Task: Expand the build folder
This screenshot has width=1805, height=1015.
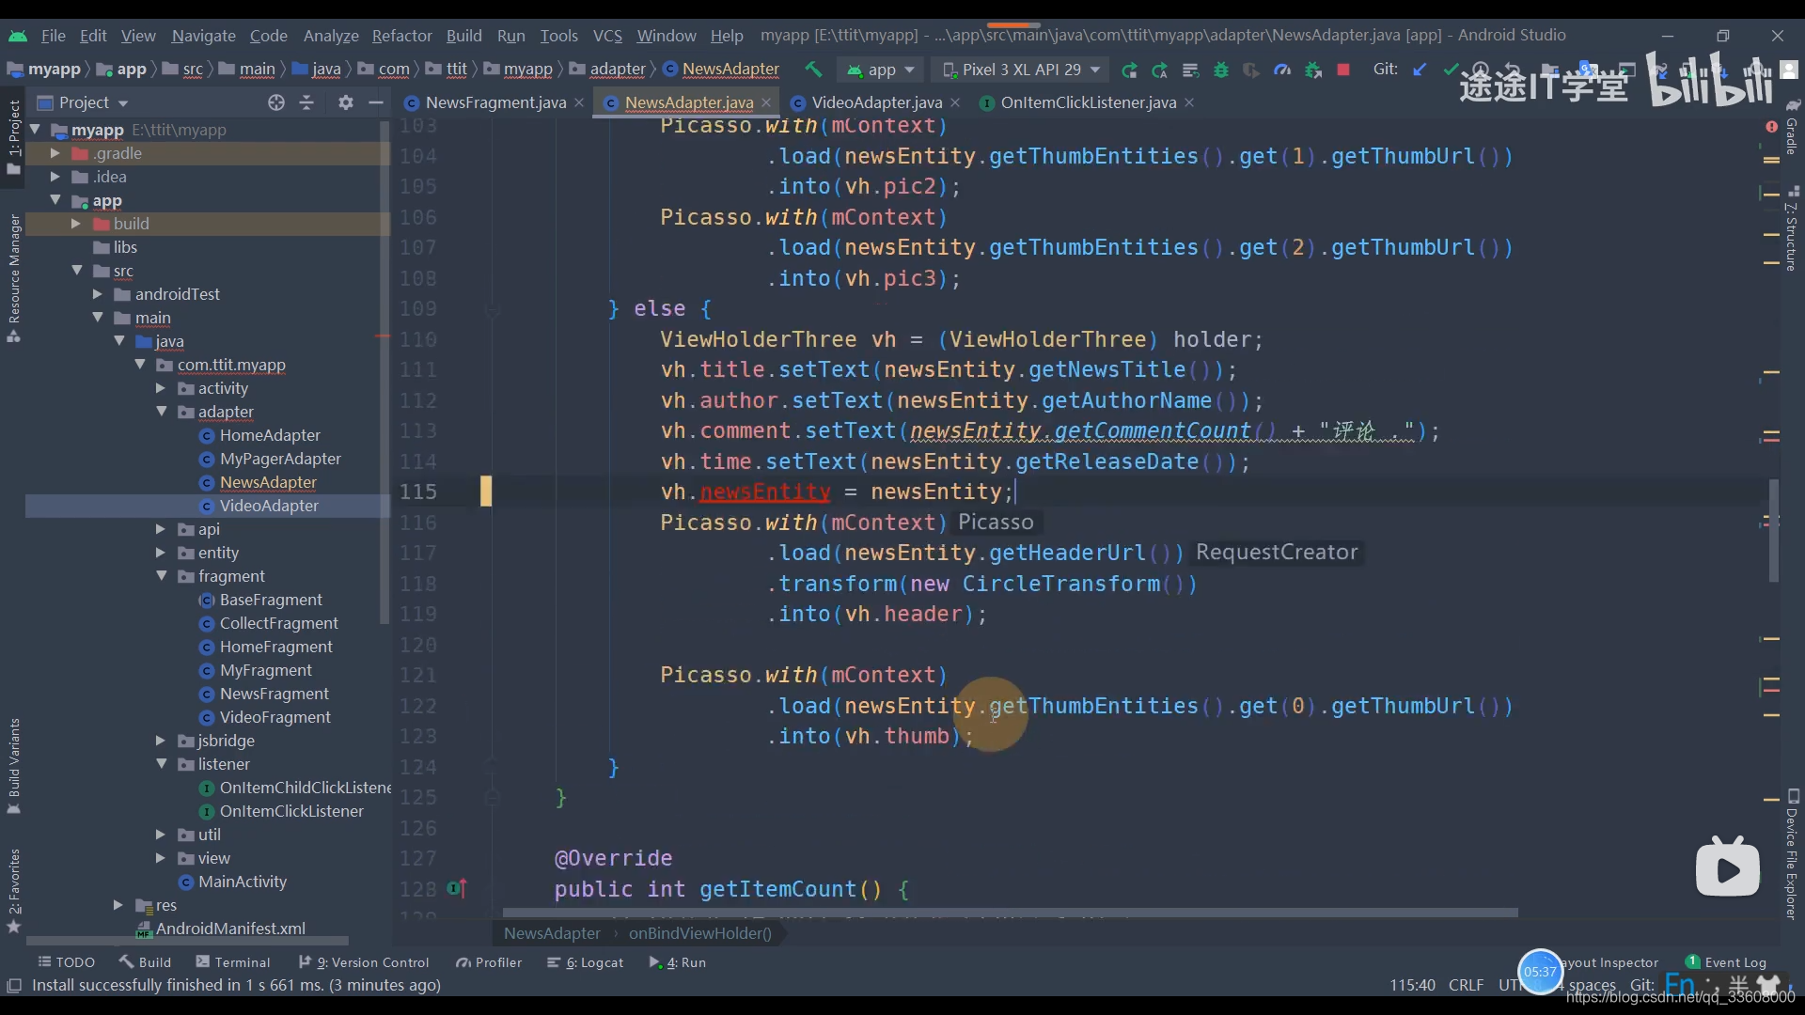Action: point(75,224)
